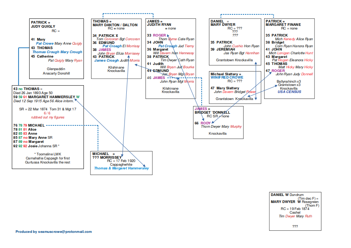Image resolution: width=351 pixels, height=248 pixels.
Task: Click MARY DANTON / DALTON heading
Action: (115, 25)
